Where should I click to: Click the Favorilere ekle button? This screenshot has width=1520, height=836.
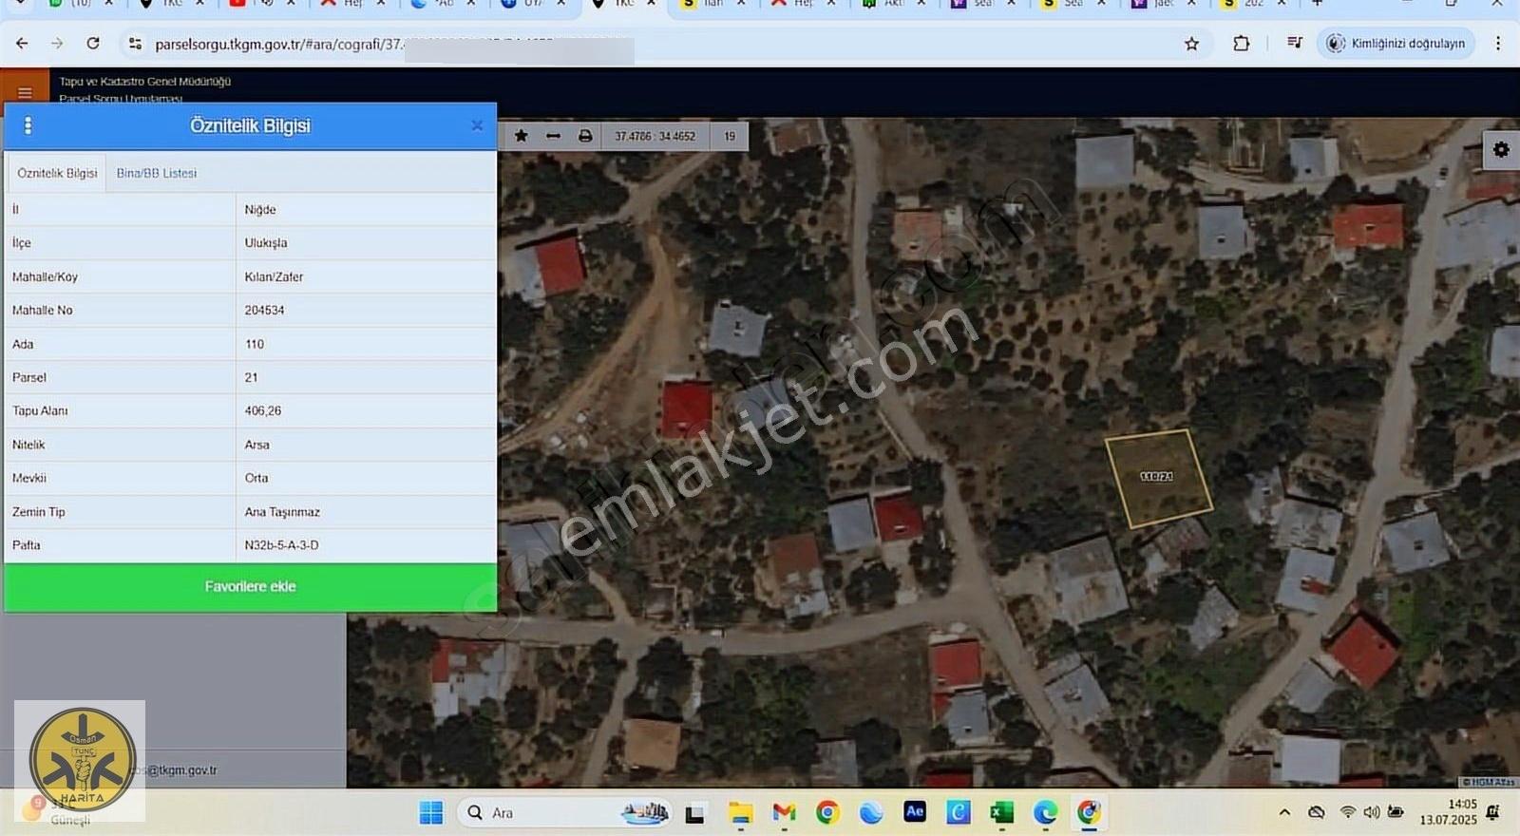pos(251,587)
